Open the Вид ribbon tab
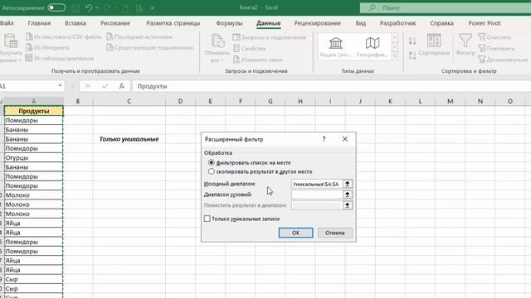This screenshot has width=531, height=298. pos(360,23)
